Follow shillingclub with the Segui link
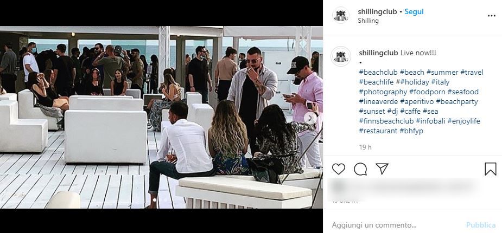 point(414,11)
